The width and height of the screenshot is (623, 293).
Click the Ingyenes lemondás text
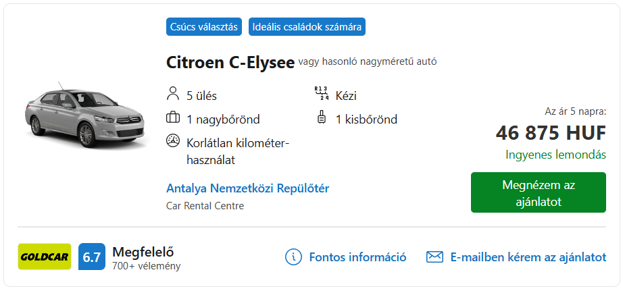click(x=556, y=155)
